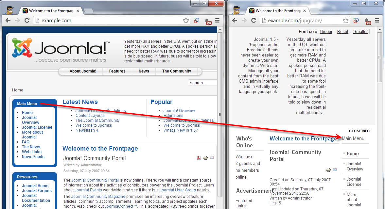
Task: Click Joomla! Forums in Resources
Action: tap(37, 190)
